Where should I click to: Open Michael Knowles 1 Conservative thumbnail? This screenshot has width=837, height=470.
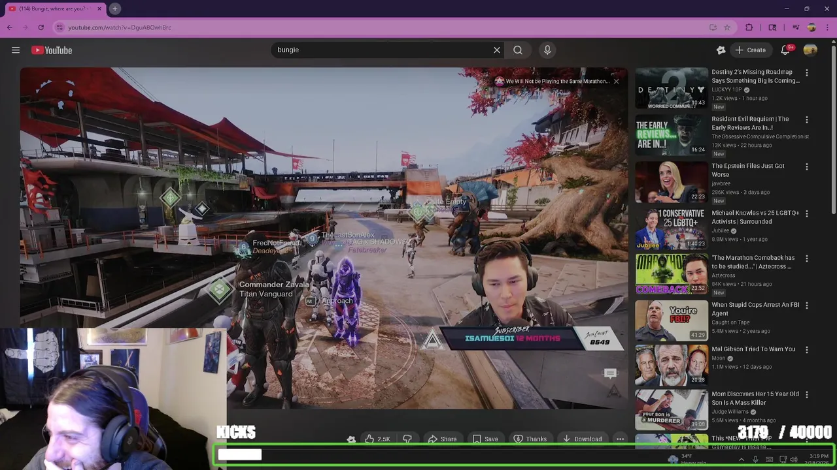click(672, 229)
